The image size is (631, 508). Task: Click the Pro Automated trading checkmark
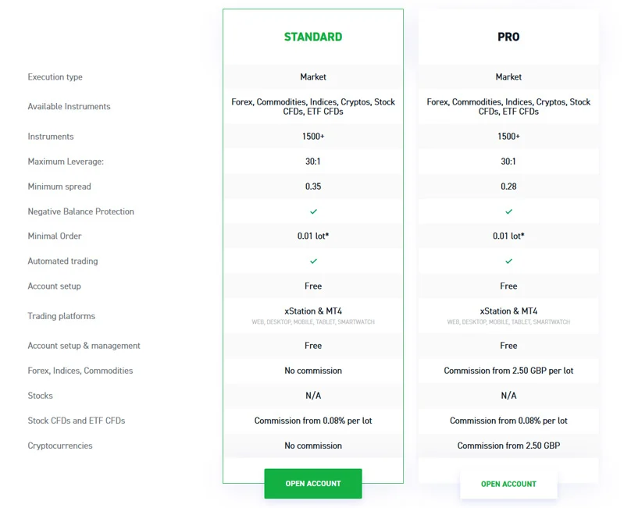click(508, 261)
